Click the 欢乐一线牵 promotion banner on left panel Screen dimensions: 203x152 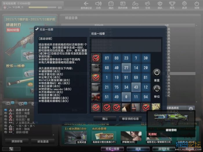click(x=19, y=80)
